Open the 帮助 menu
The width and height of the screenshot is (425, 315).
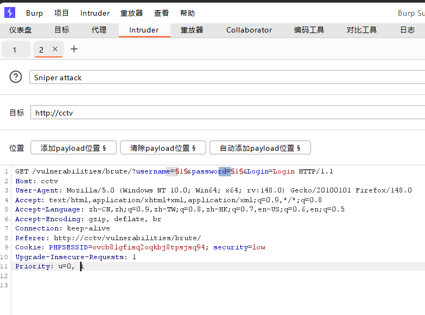pos(187,13)
